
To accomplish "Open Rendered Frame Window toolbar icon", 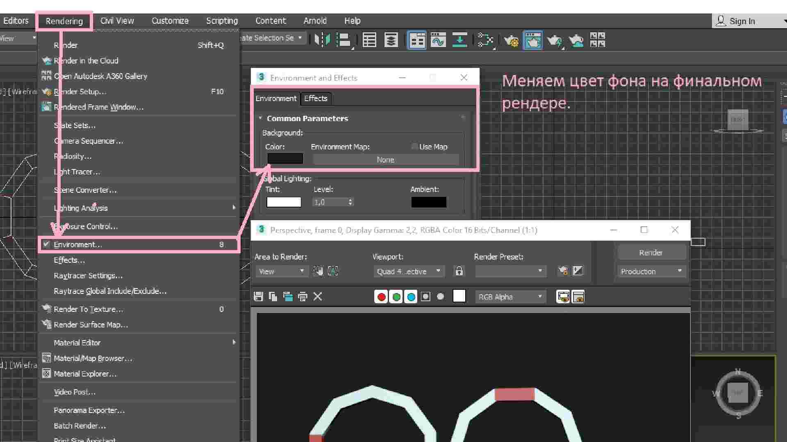I will 532,40.
